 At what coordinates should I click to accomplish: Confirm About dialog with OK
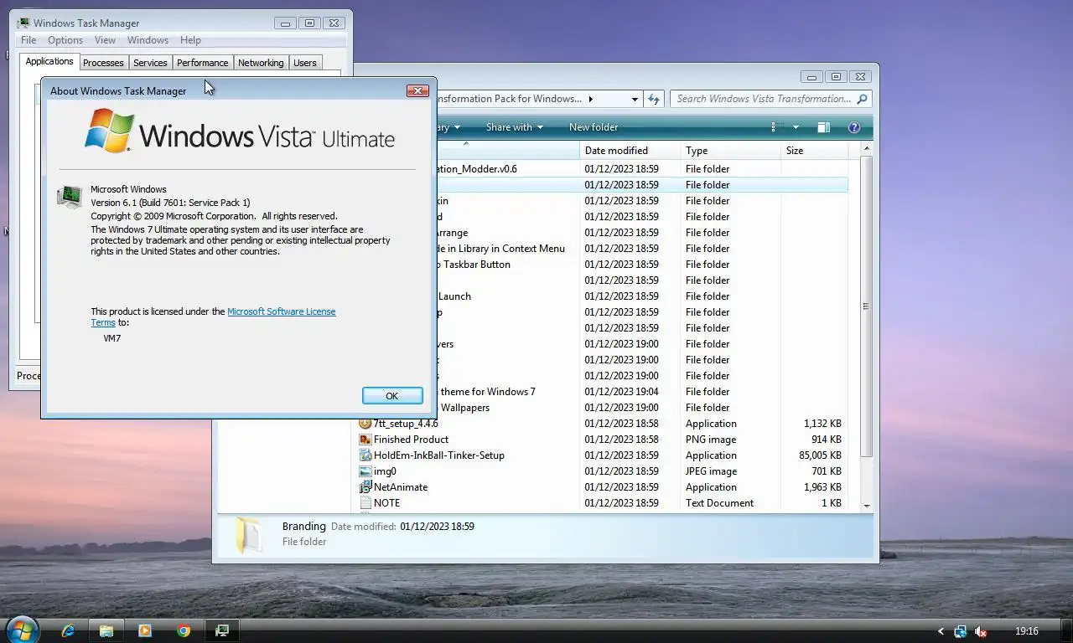click(x=391, y=396)
